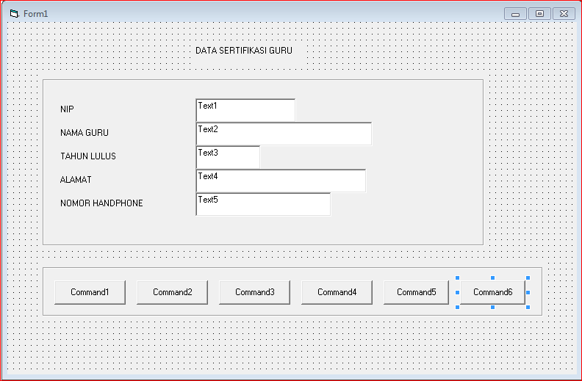Select the Command4 button

[x=337, y=292]
